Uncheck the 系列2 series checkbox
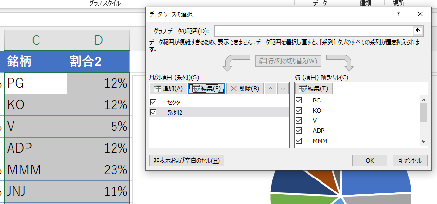Image resolution: width=437 pixels, height=204 pixels. 153,112
